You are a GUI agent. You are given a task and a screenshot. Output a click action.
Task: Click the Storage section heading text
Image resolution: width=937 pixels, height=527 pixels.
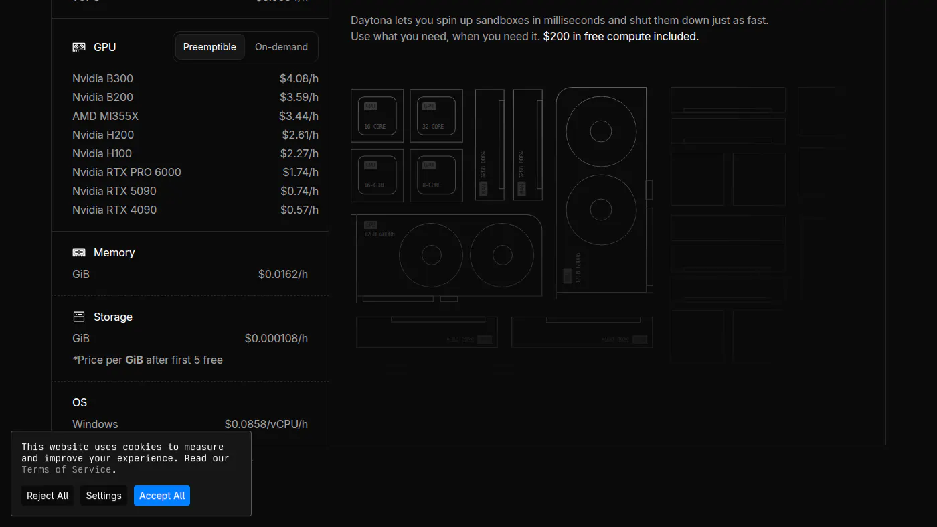[113, 317]
